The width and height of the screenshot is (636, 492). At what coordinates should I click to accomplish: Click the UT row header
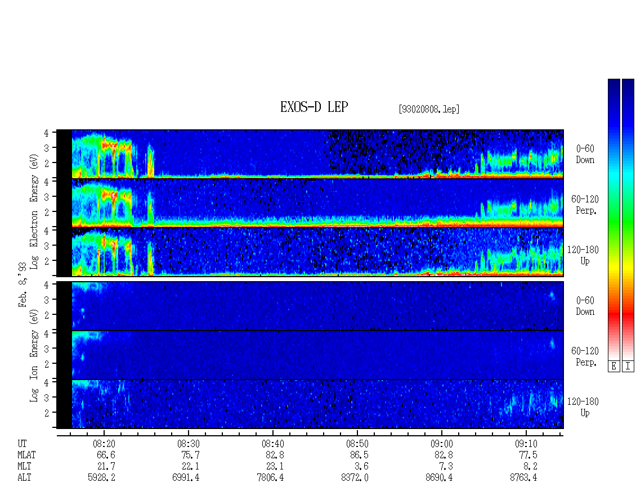22,444
